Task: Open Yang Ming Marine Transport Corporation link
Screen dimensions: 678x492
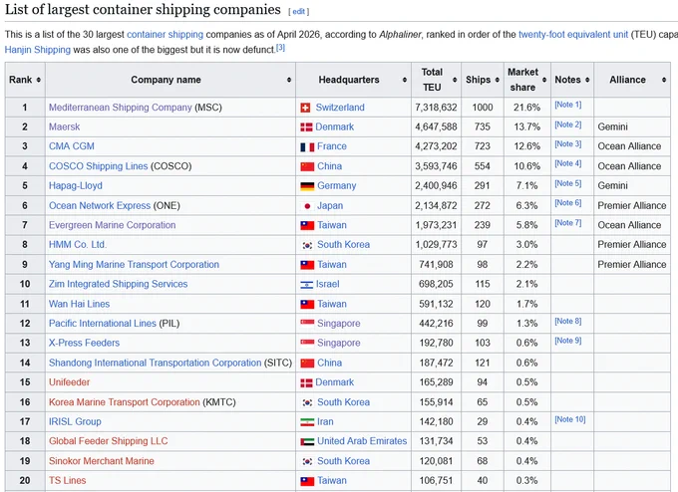Action: 134,264
